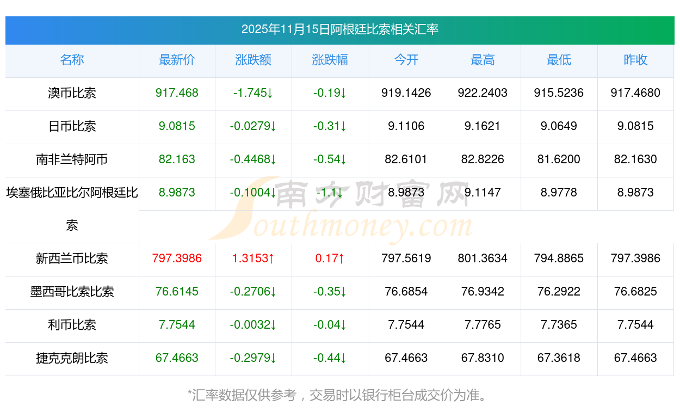Select the 新西兰币比索 row name
The width and height of the screenshot is (680, 412).
[72, 259]
